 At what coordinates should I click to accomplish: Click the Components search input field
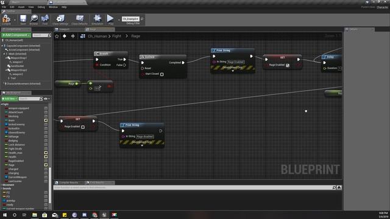[x=40, y=35]
